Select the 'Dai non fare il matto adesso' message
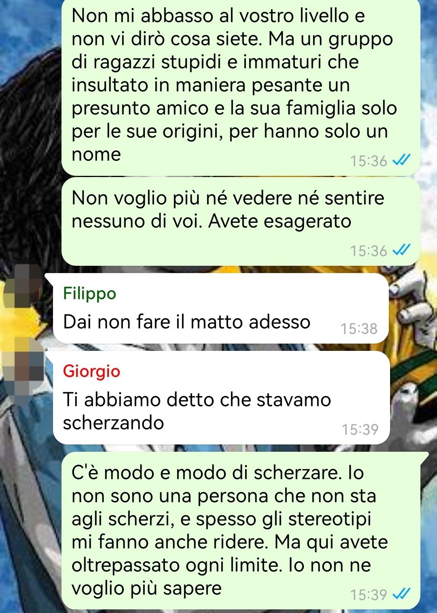 221,308
